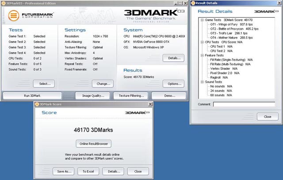This screenshot has width=283, height=180.
Task: Click the 'System' section heading
Action: (133, 30)
